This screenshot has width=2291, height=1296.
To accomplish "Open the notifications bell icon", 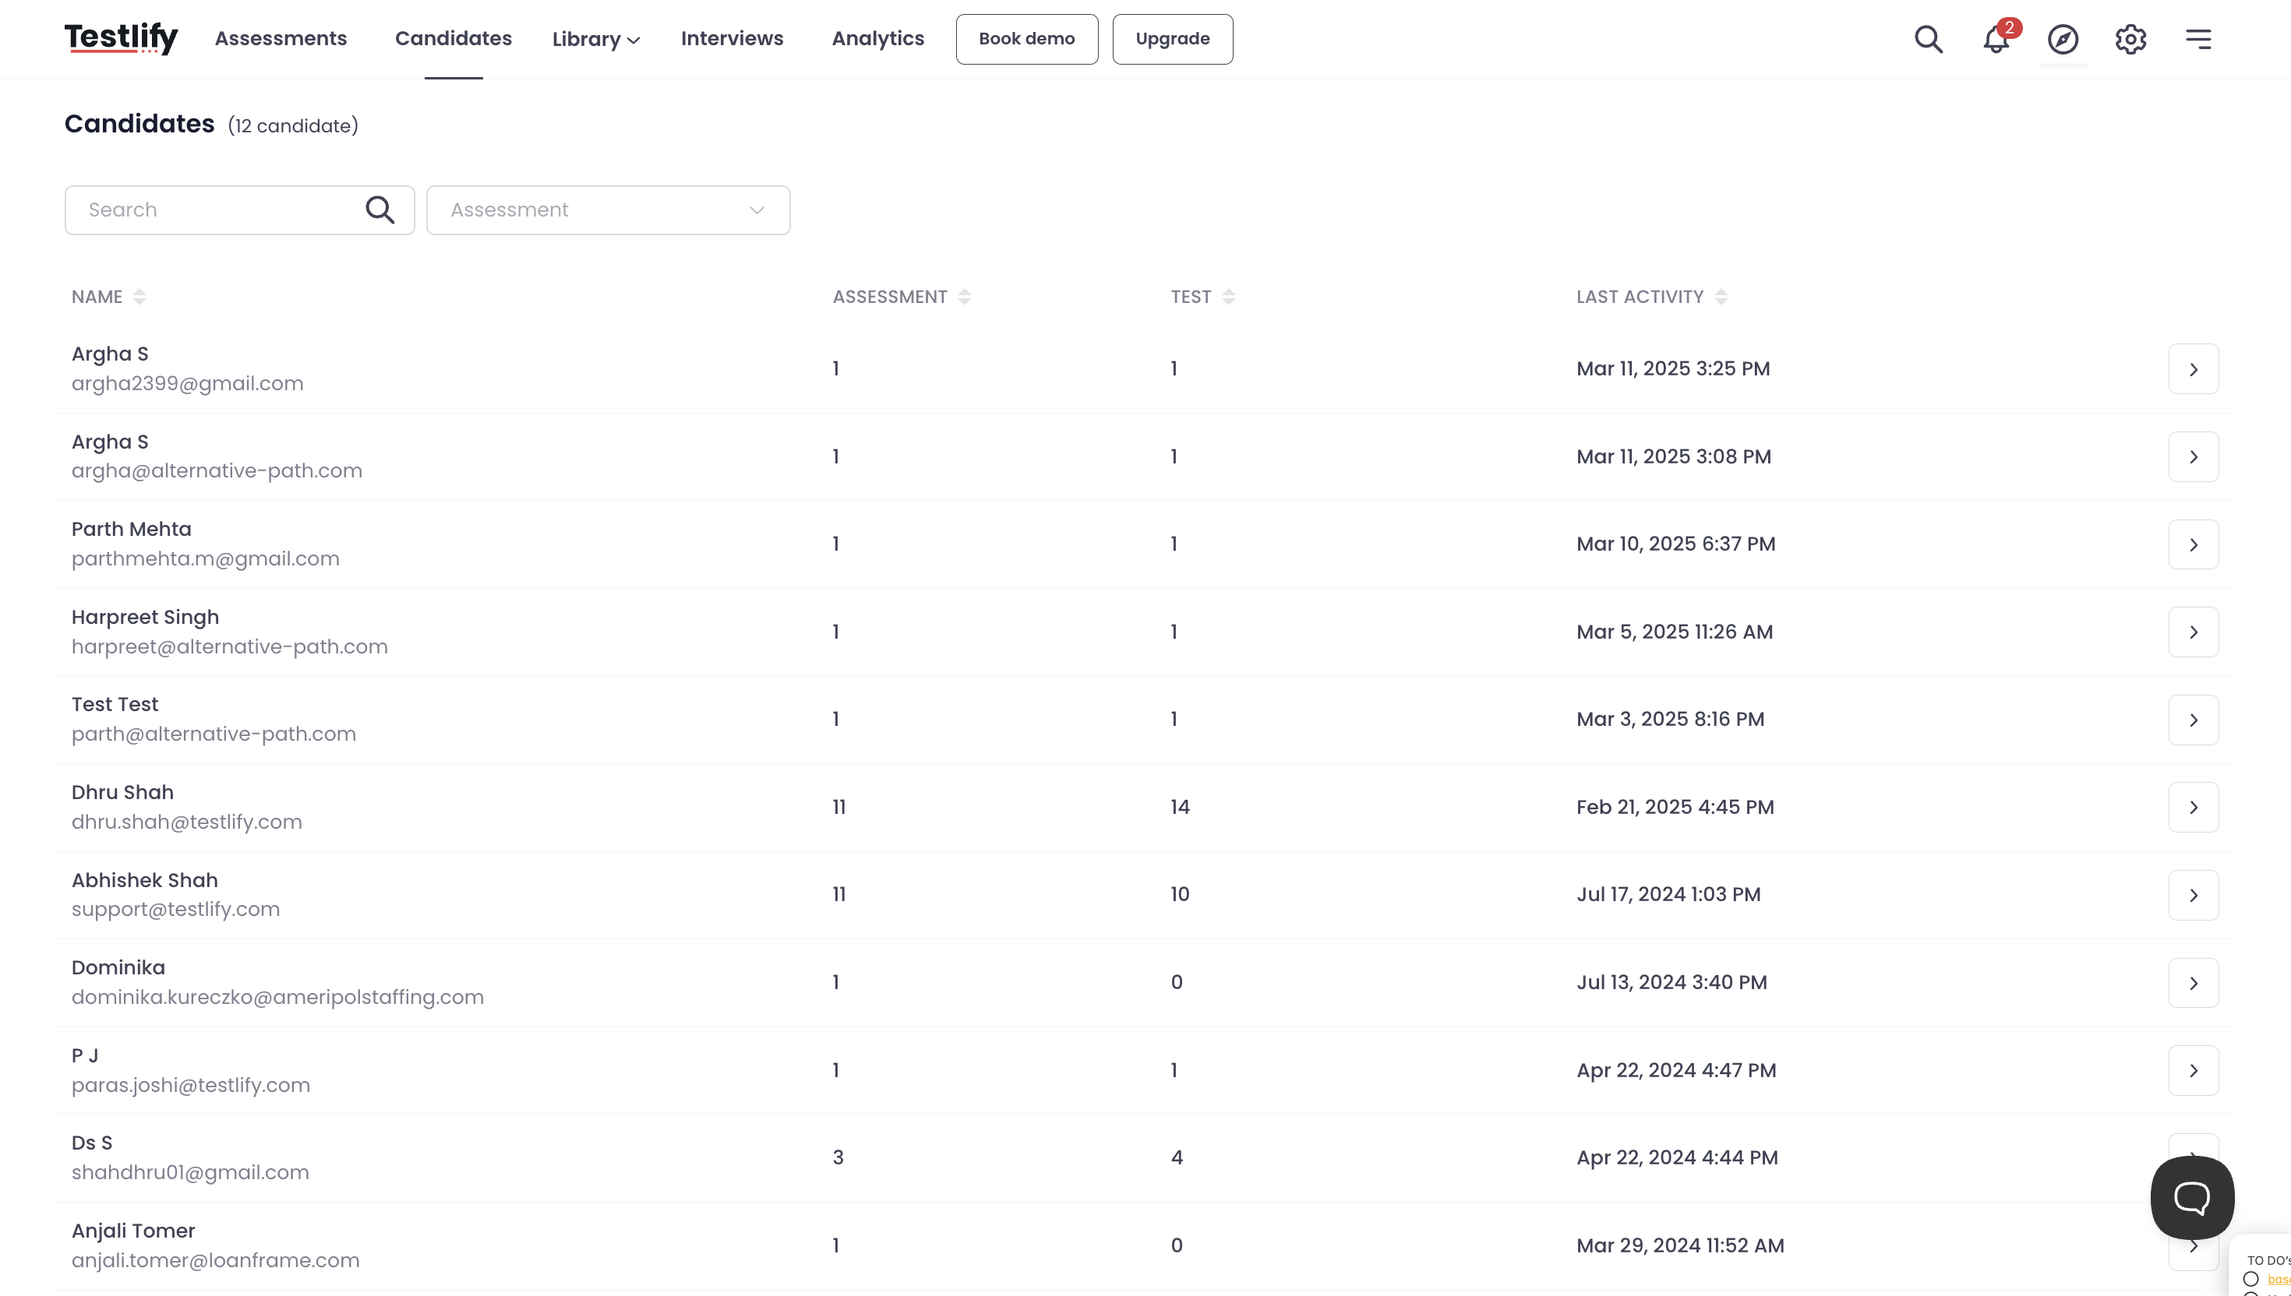I will tap(1996, 39).
